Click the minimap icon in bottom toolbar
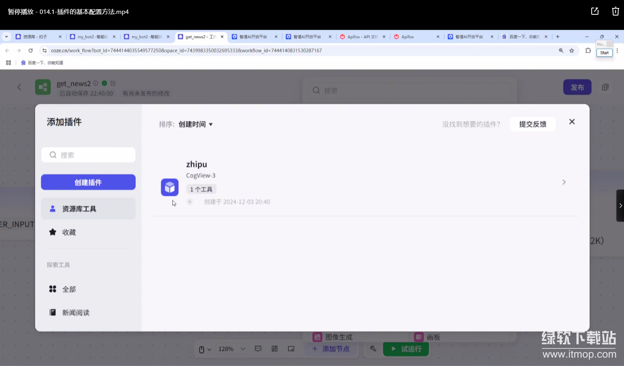This screenshot has width=624, height=366. pos(274,348)
